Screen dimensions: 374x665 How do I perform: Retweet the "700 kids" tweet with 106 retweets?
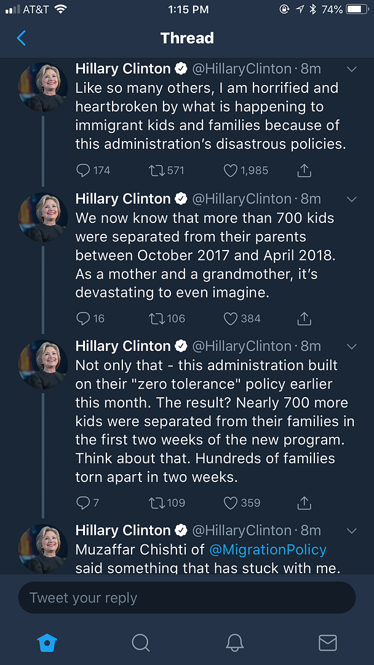[x=157, y=318]
